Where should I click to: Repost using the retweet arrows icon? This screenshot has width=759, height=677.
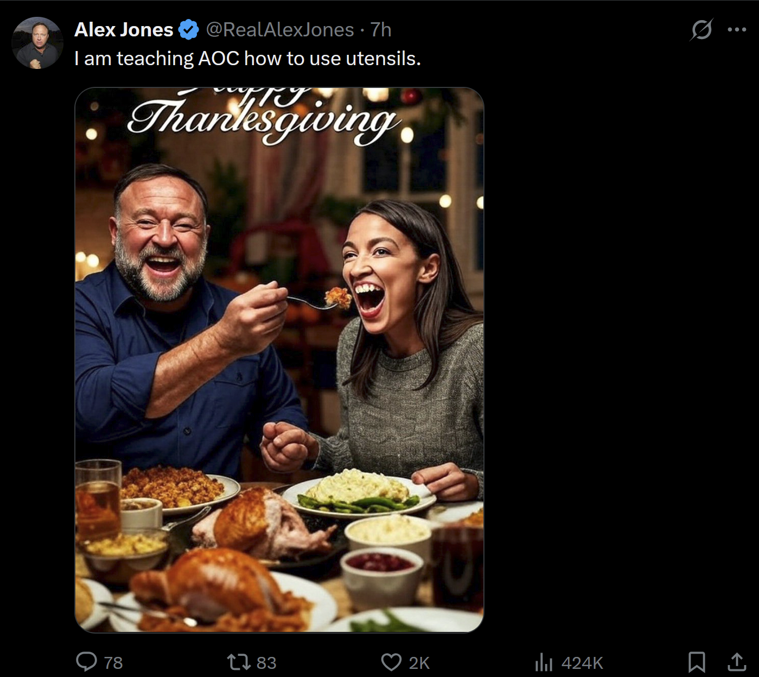point(238,662)
